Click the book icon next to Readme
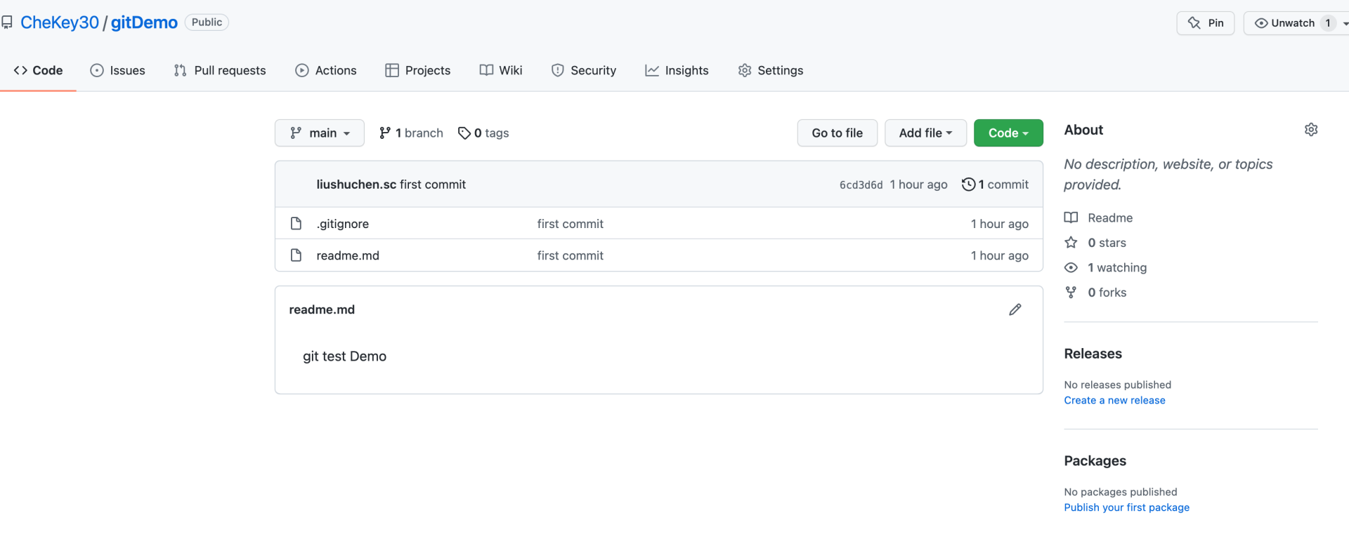The image size is (1349, 541). [x=1071, y=218]
